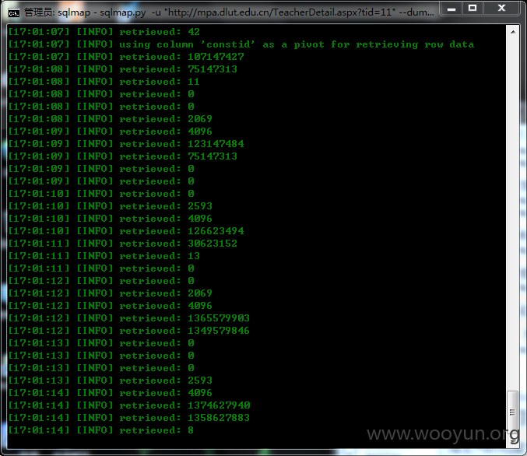Click 75147313 on the 17:01:09 line
The width and height of the screenshot is (527, 456).
pos(213,156)
